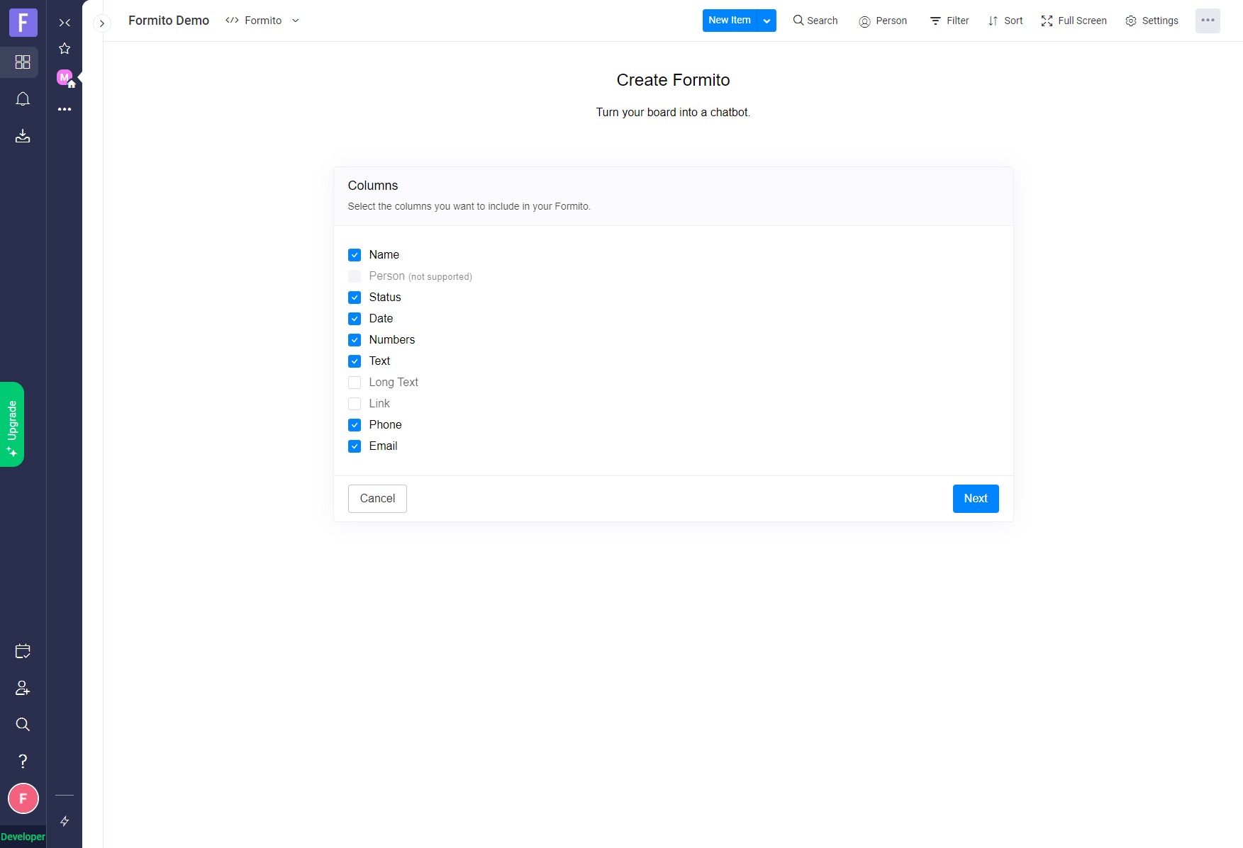The width and height of the screenshot is (1243, 848).
Task: Open the Filter option
Action: [x=949, y=21]
